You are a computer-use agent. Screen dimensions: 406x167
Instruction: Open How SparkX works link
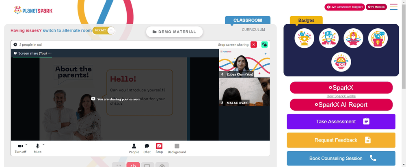pyautogui.click(x=341, y=96)
